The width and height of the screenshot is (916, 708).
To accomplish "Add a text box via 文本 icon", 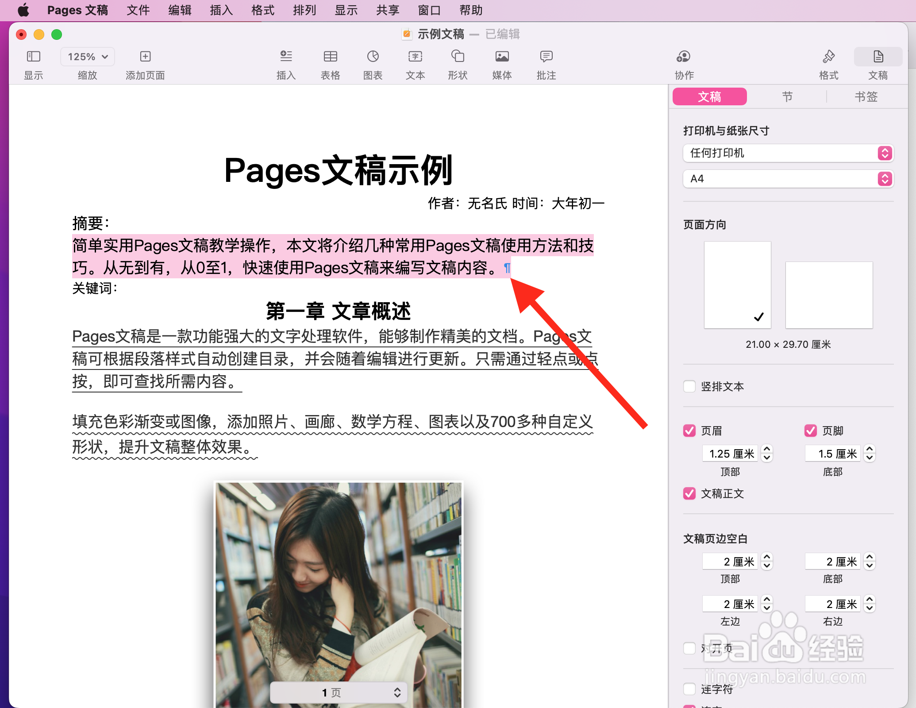I will click(415, 57).
